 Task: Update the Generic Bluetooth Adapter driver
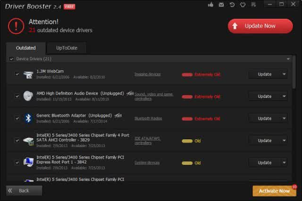pyautogui.click(x=265, y=118)
